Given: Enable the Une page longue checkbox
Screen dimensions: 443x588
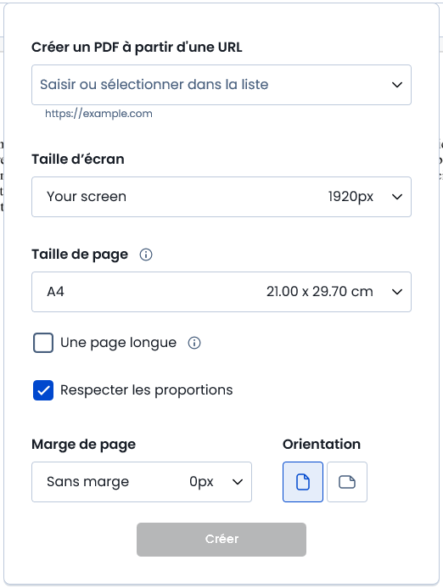Looking at the screenshot, I should click(43, 343).
